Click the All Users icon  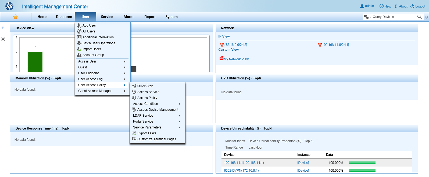pos(79,31)
